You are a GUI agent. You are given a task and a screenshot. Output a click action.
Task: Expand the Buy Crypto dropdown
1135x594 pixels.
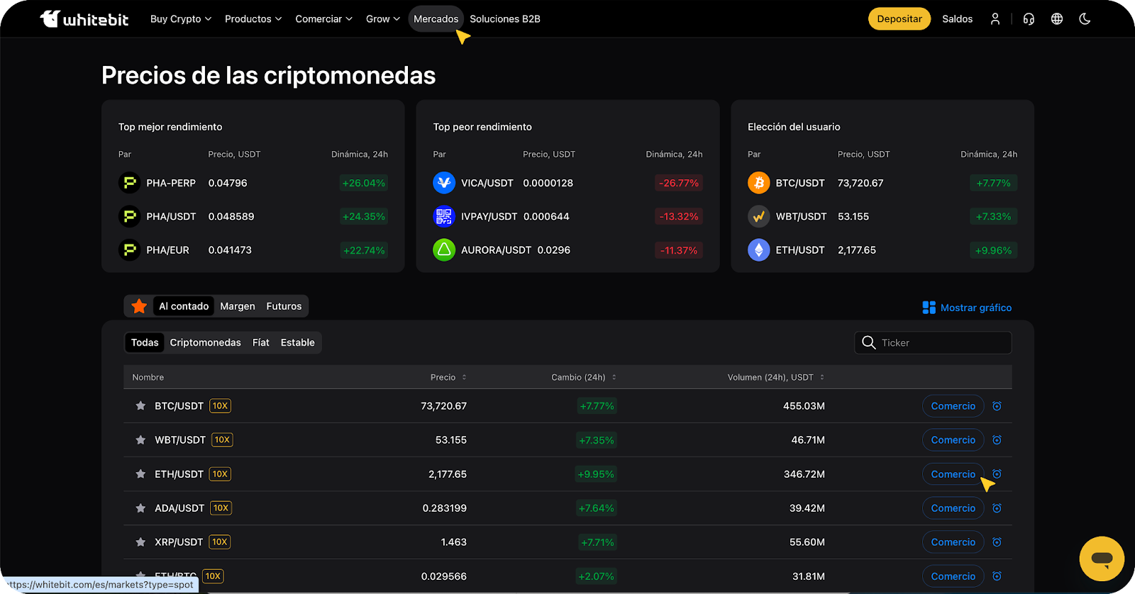pos(180,19)
